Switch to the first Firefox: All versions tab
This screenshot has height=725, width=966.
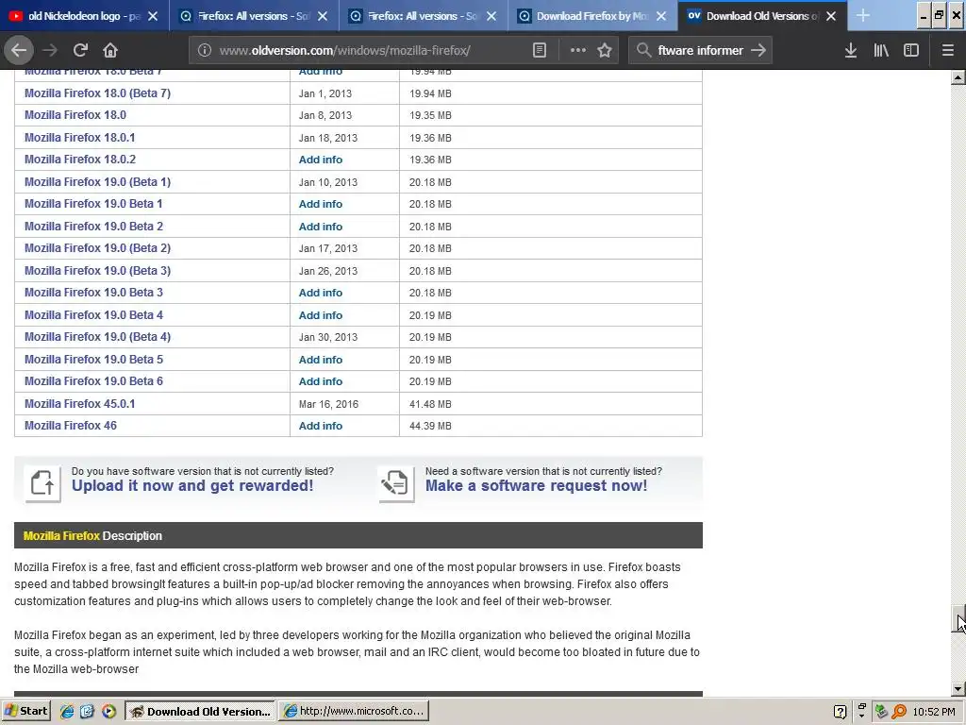tap(253, 16)
